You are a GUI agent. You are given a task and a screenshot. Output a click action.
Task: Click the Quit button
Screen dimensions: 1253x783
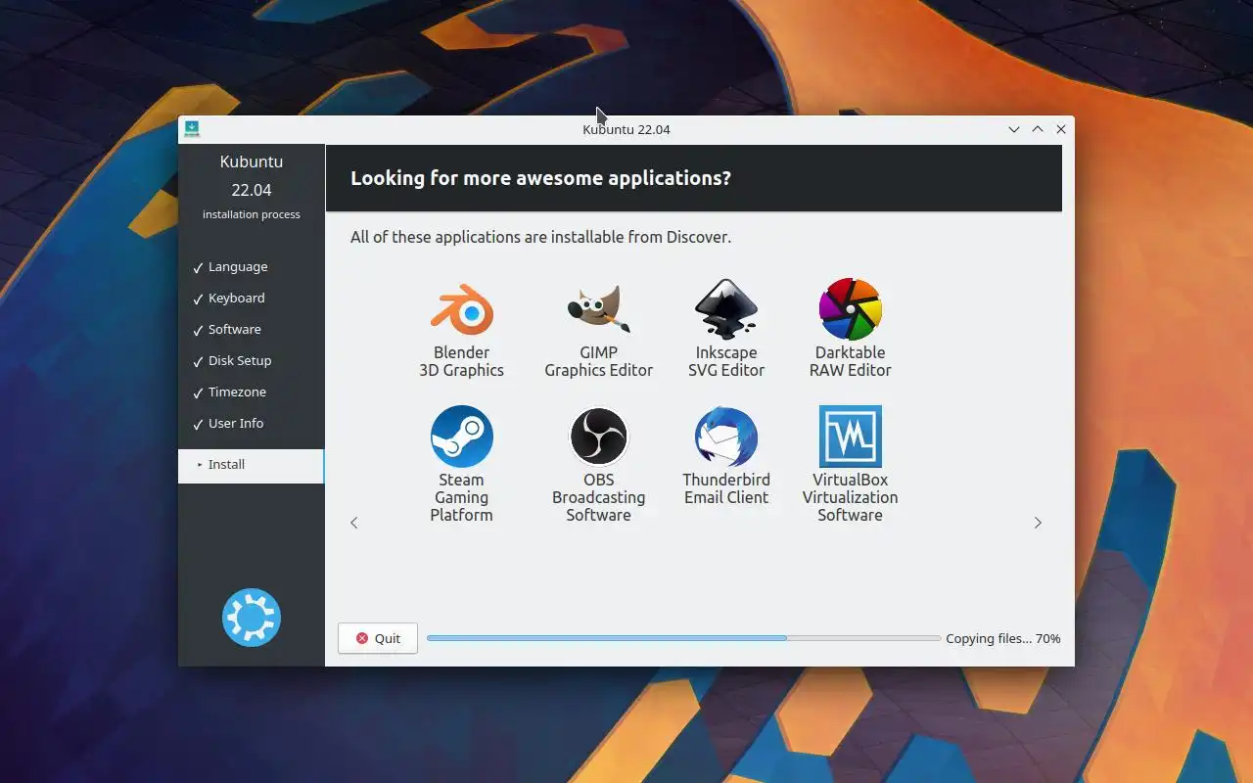[x=378, y=638]
